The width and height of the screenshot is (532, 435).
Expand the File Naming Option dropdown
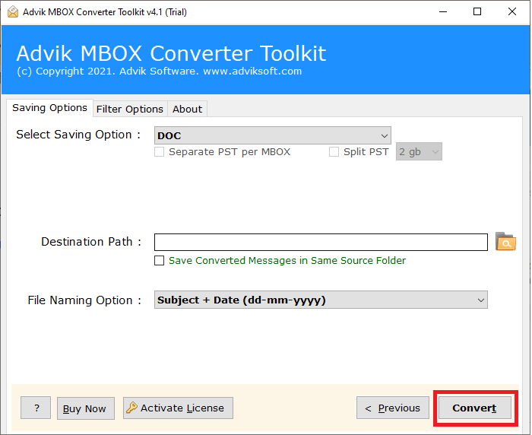(x=321, y=300)
